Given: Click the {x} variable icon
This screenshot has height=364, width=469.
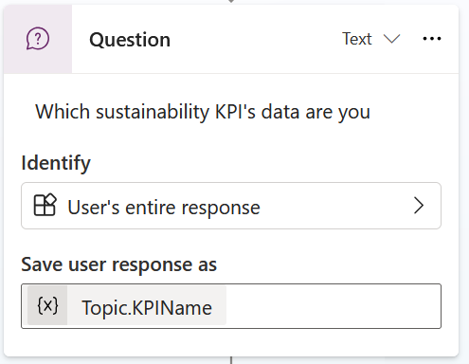Looking at the screenshot, I should [47, 305].
